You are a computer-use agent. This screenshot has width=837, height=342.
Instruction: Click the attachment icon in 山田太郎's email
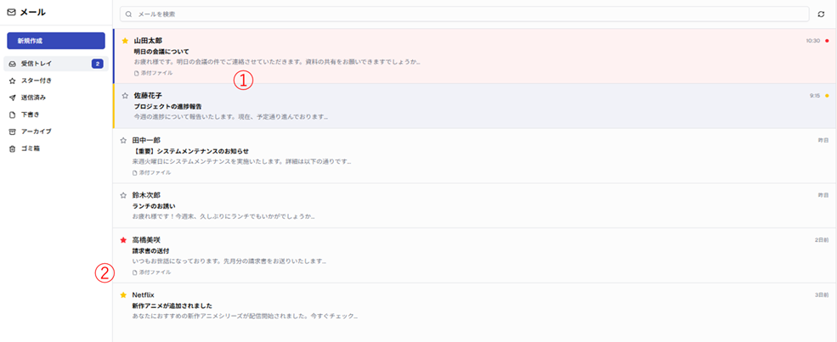(x=134, y=73)
